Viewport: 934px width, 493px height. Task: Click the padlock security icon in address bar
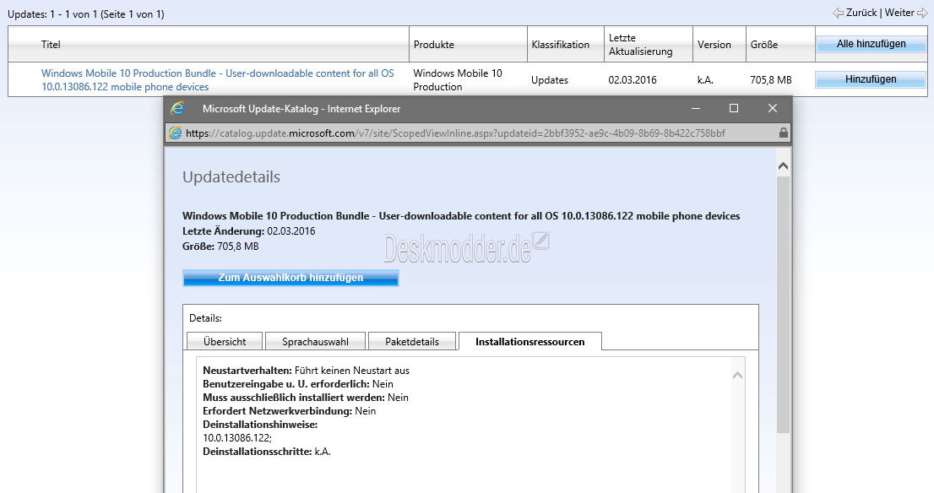(784, 133)
